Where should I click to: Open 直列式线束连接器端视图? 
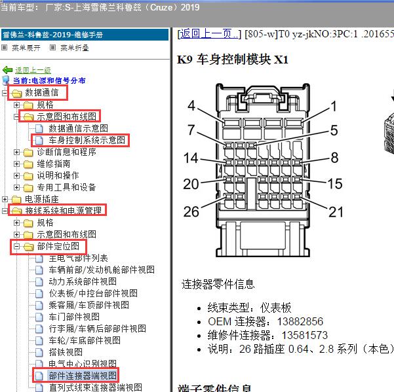tap(96, 387)
